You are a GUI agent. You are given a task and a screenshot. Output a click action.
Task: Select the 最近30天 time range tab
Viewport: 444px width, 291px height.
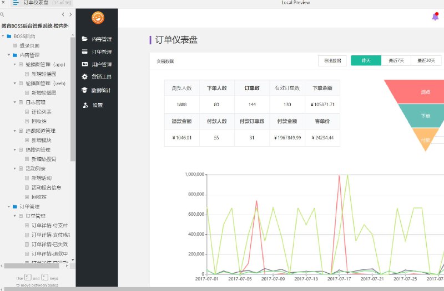(426, 61)
